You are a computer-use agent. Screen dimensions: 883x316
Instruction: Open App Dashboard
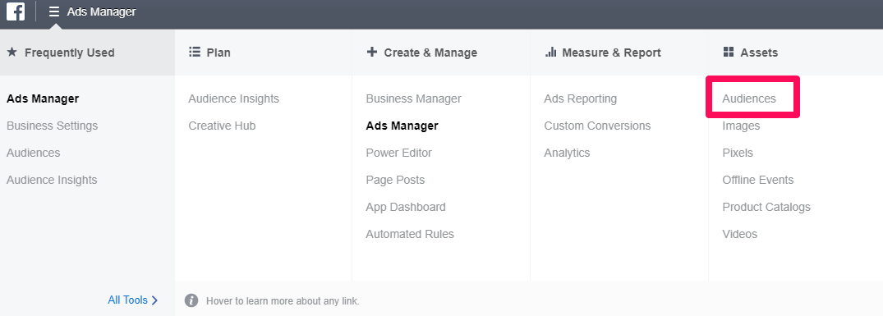[406, 207]
